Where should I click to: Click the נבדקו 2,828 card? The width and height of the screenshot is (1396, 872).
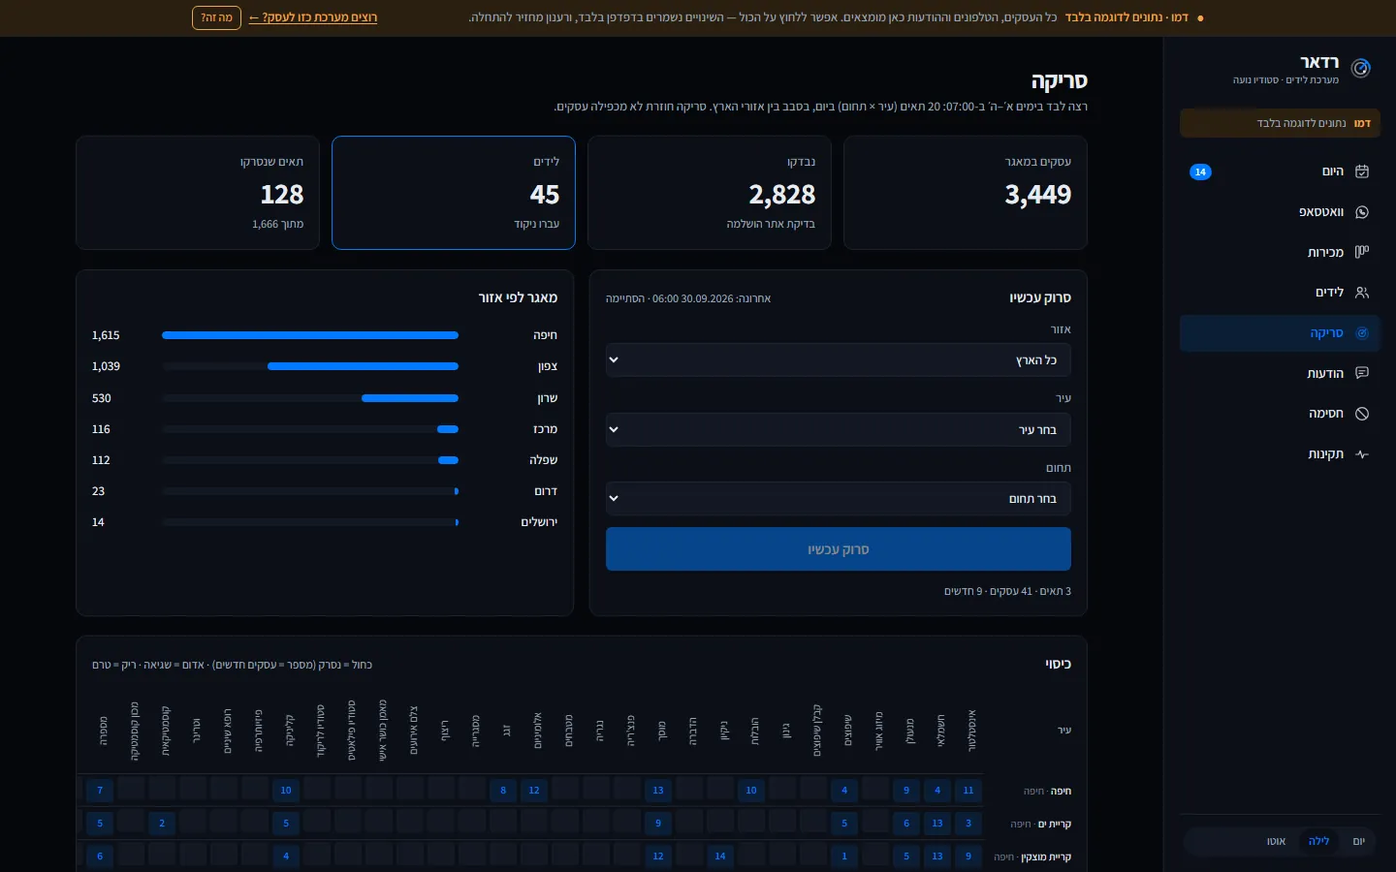click(x=710, y=193)
